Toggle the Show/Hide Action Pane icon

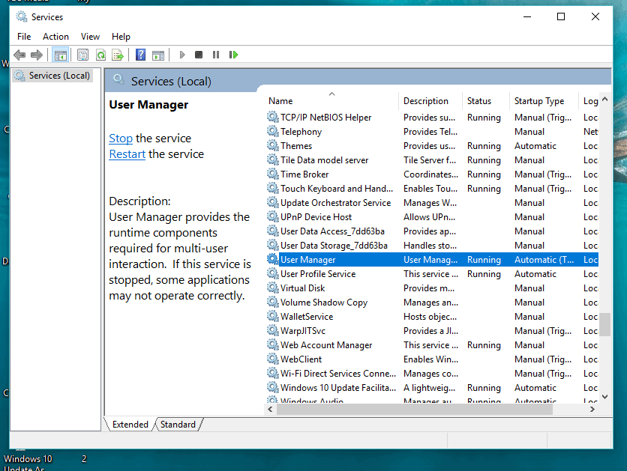[158, 55]
